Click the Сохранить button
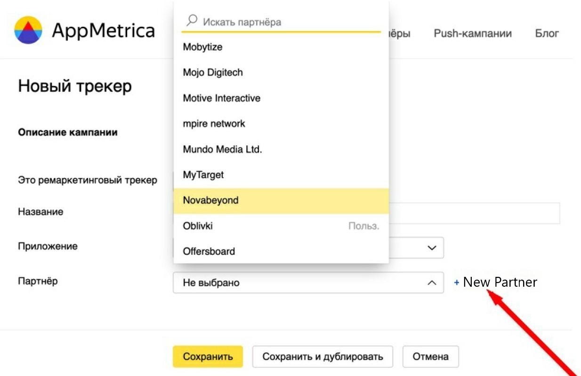This screenshot has width=581, height=376. (208, 357)
